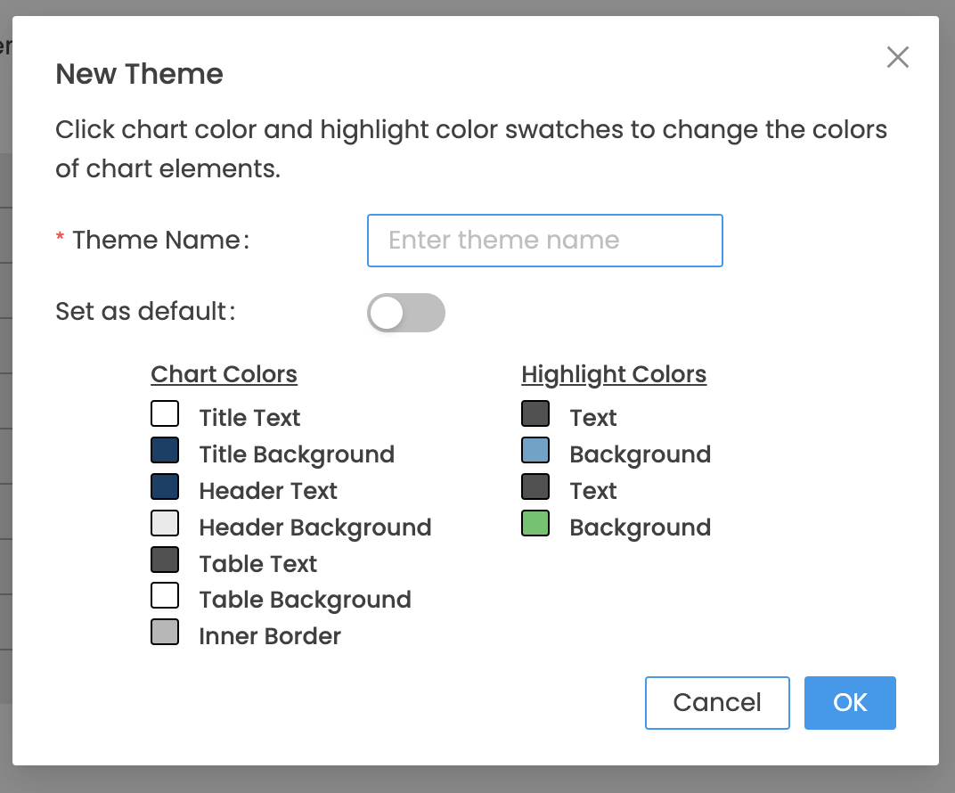This screenshot has width=955, height=793.
Task: Click the Inner Border label
Action: click(270, 636)
